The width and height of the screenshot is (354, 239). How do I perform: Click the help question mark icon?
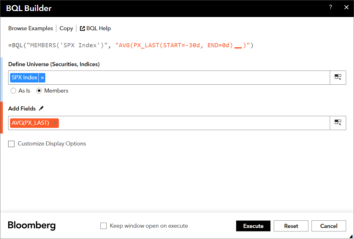click(330, 7)
